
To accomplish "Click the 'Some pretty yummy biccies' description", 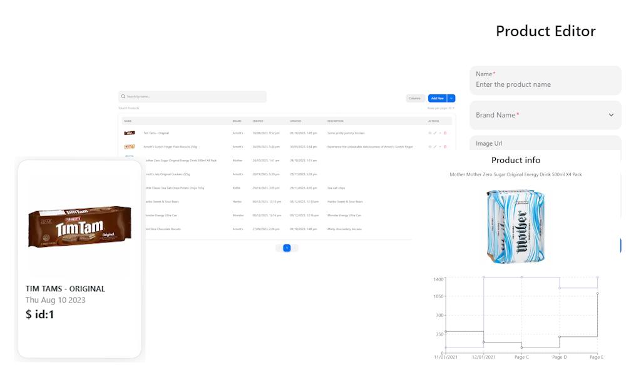I will (346, 133).
